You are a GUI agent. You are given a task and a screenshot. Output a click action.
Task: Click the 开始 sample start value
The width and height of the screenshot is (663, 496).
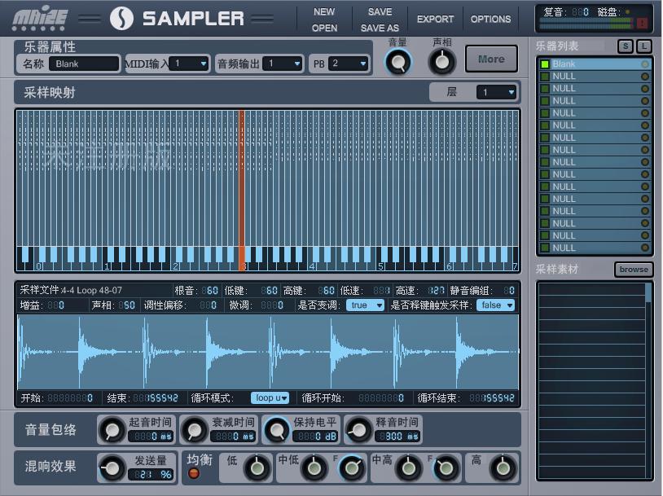[x=70, y=398]
